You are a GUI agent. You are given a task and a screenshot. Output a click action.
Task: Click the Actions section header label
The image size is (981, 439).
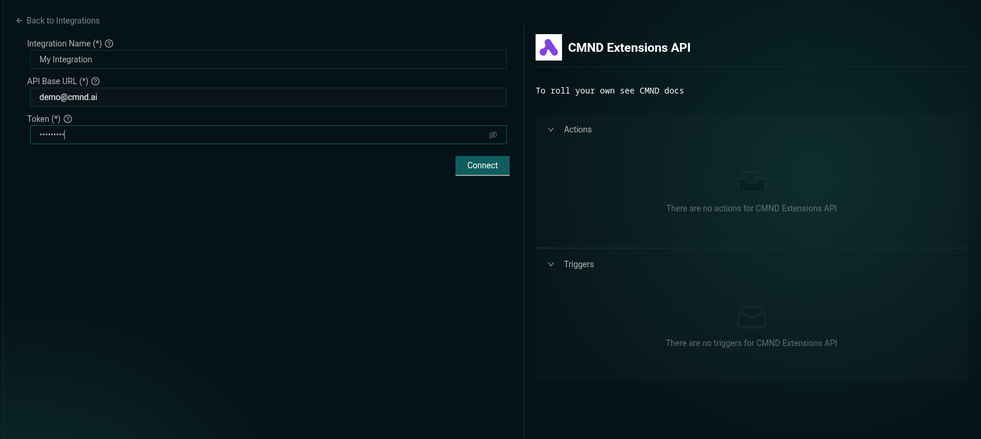(577, 129)
